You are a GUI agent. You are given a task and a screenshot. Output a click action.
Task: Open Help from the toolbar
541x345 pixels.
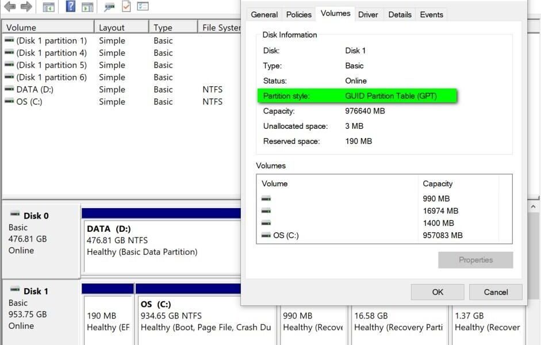pyautogui.click(x=71, y=7)
